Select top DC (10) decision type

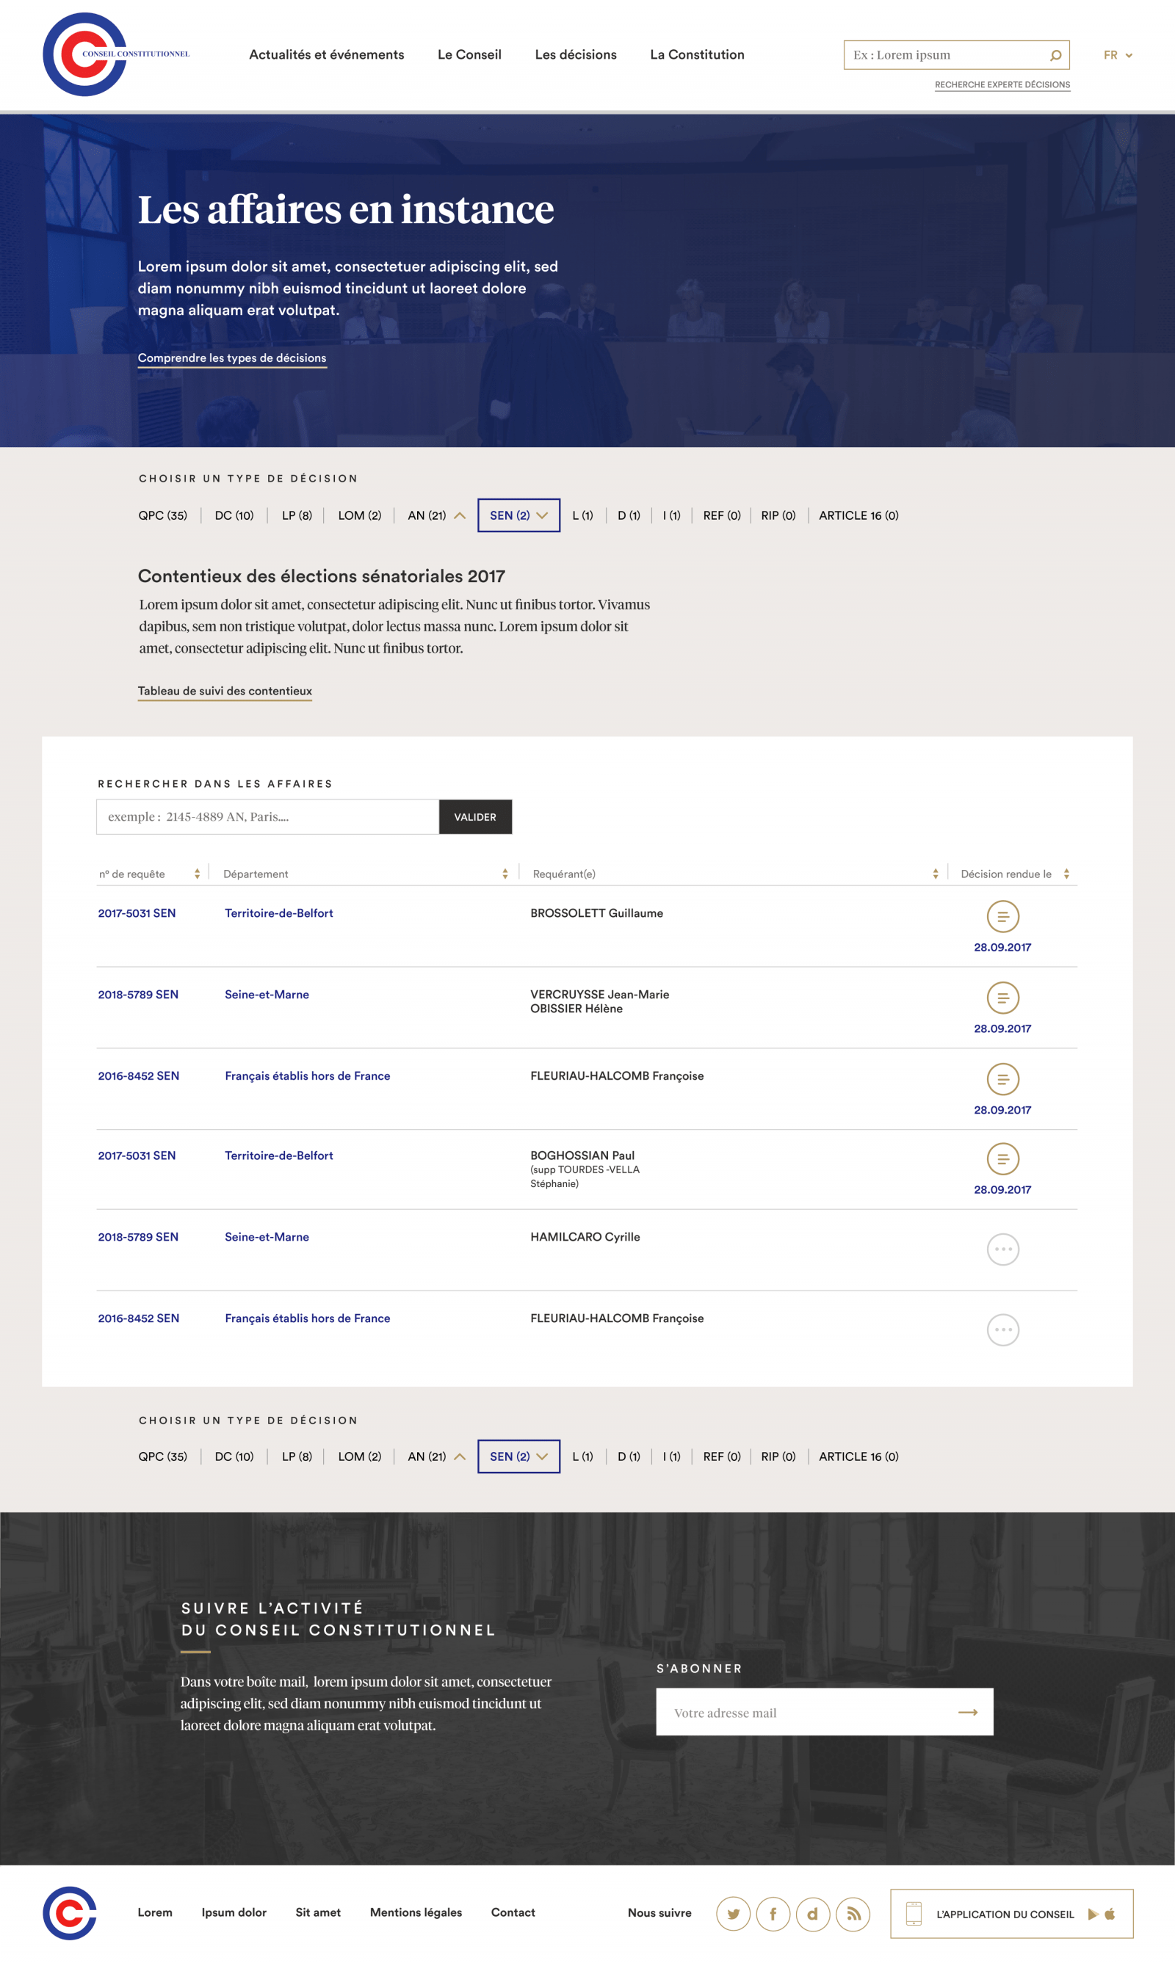(x=234, y=515)
